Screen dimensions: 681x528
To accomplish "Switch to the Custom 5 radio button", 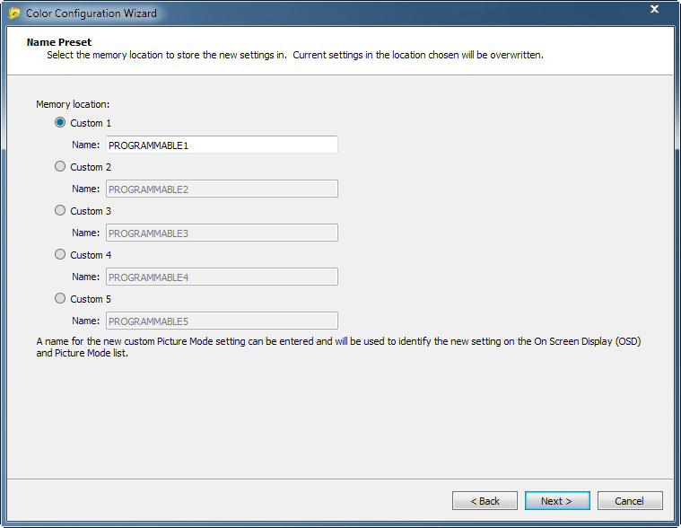I will pos(60,298).
